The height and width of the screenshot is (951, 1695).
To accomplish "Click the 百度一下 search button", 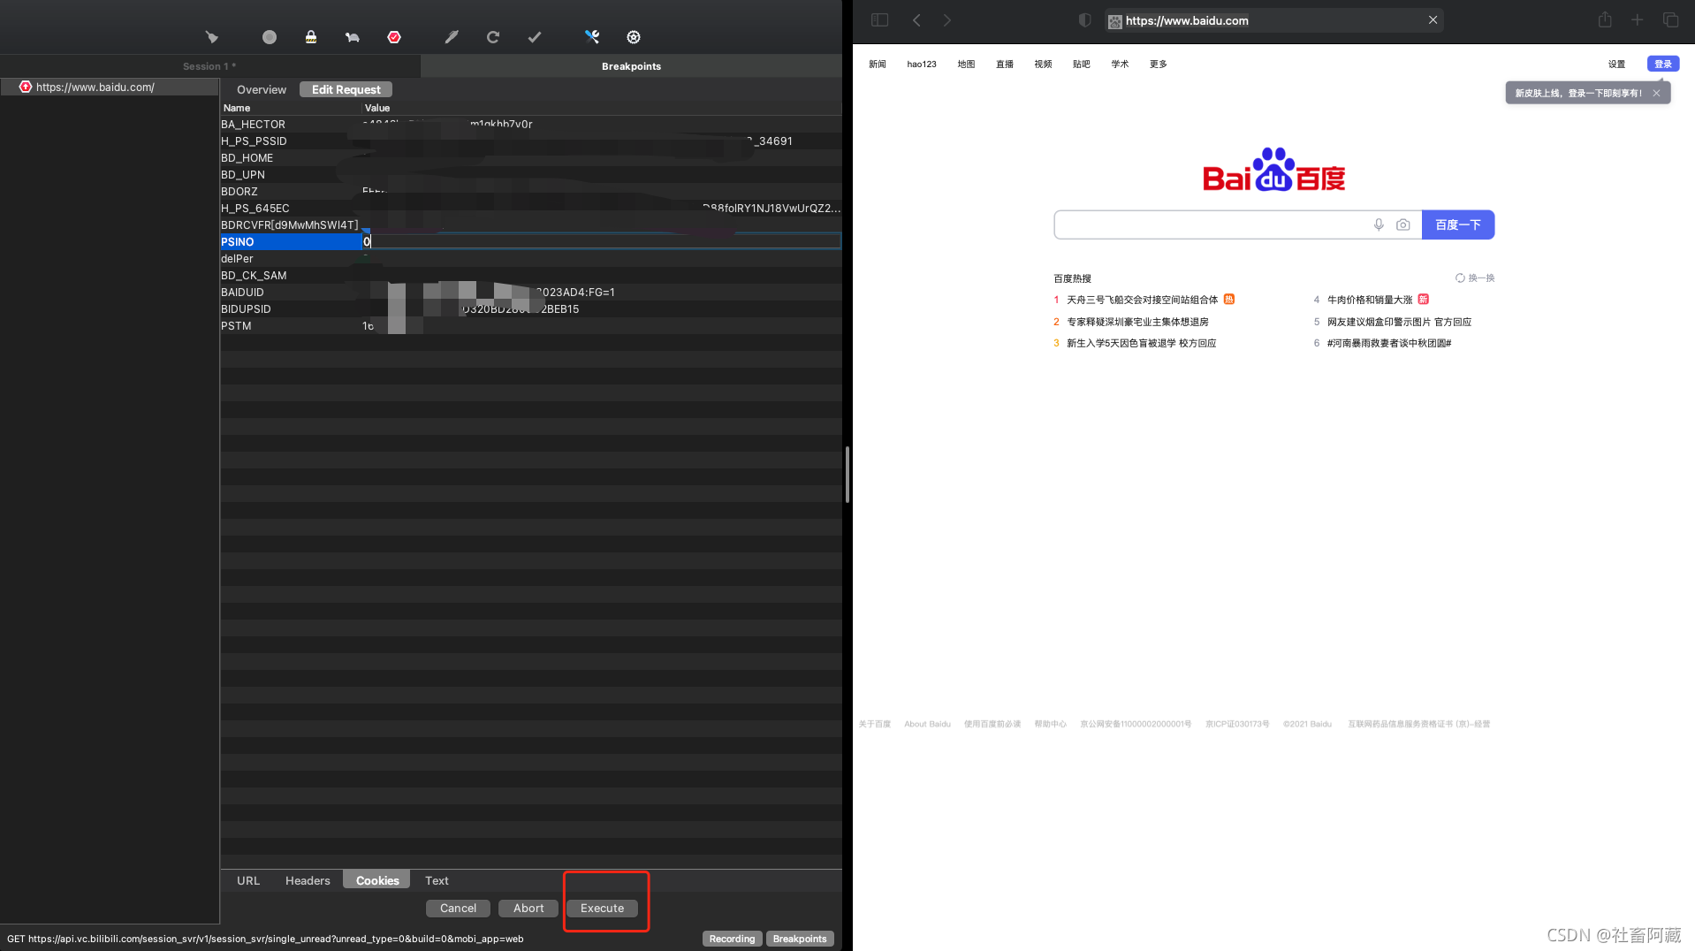I will pyautogui.click(x=1457, y=224).
